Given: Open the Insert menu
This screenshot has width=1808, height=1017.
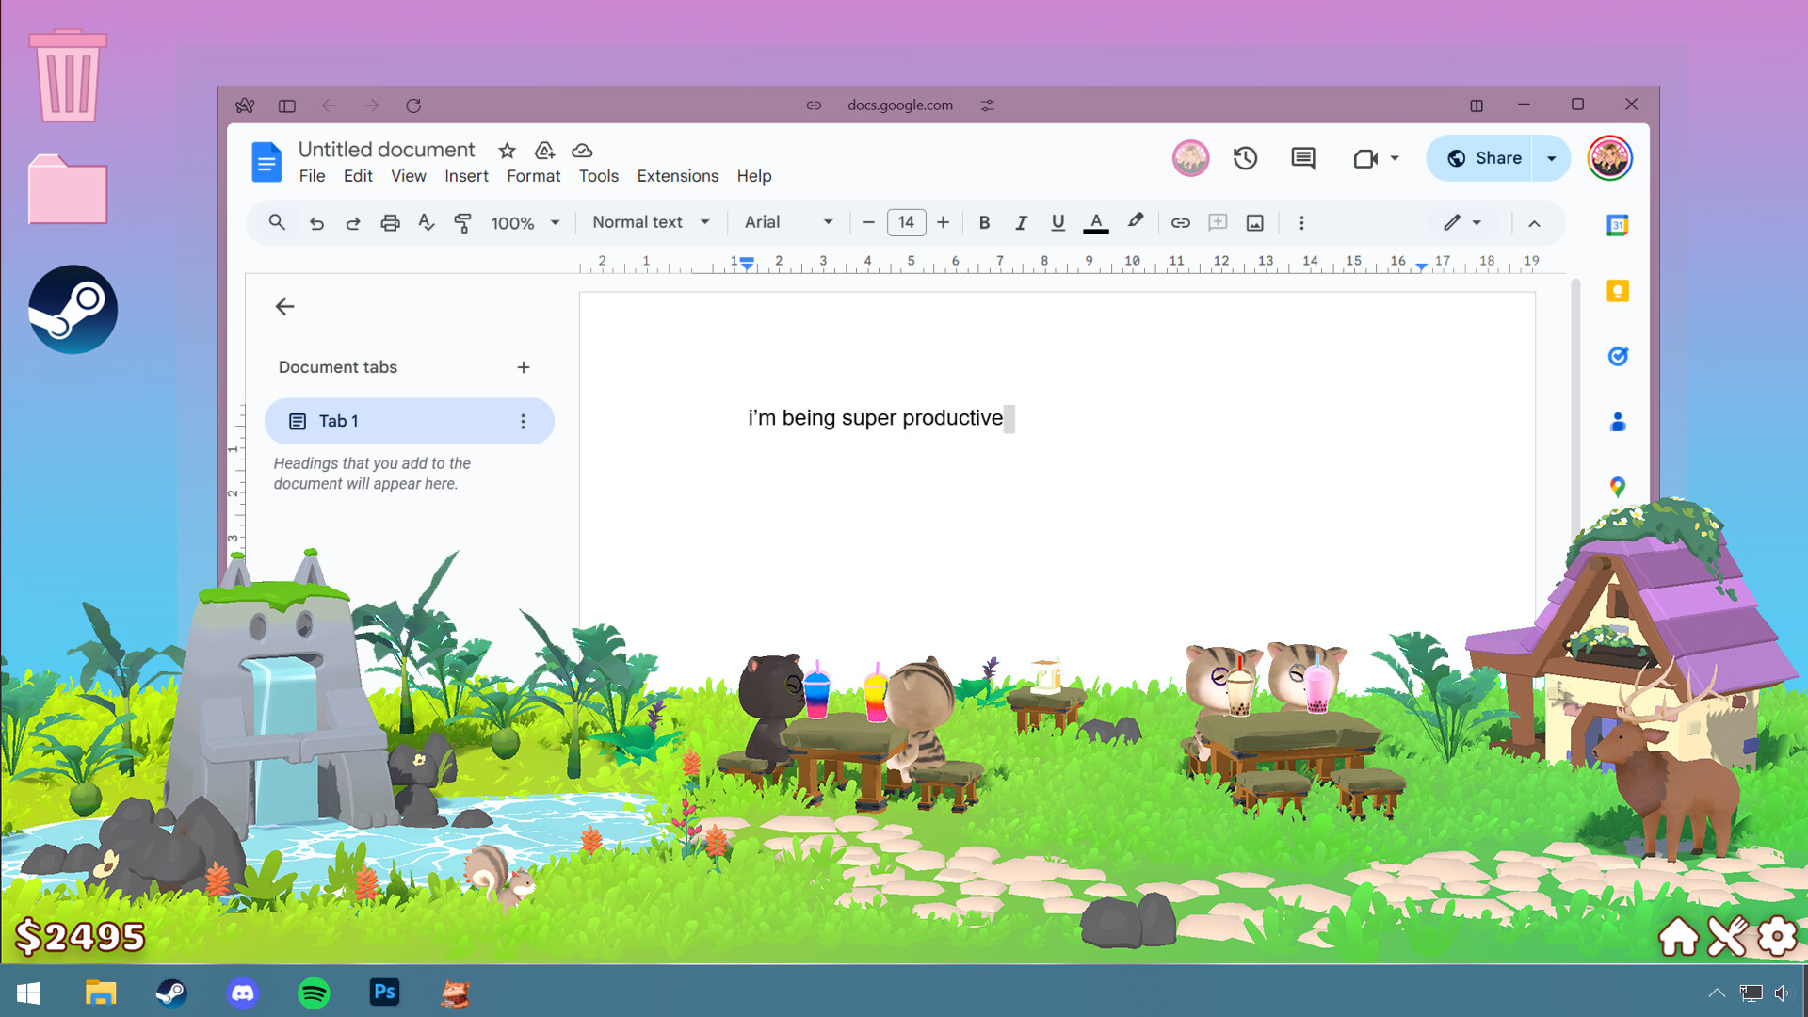Looking at the screenshot, I should (x=466, y=176).
